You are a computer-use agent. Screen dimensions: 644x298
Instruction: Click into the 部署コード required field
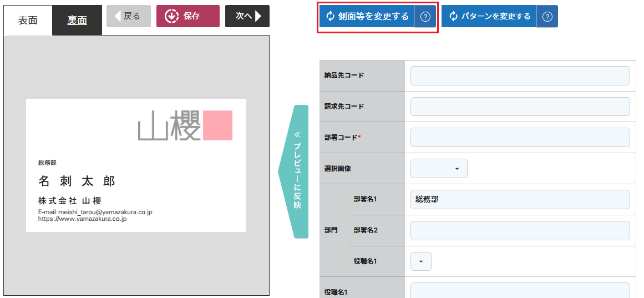coord(520,138)
